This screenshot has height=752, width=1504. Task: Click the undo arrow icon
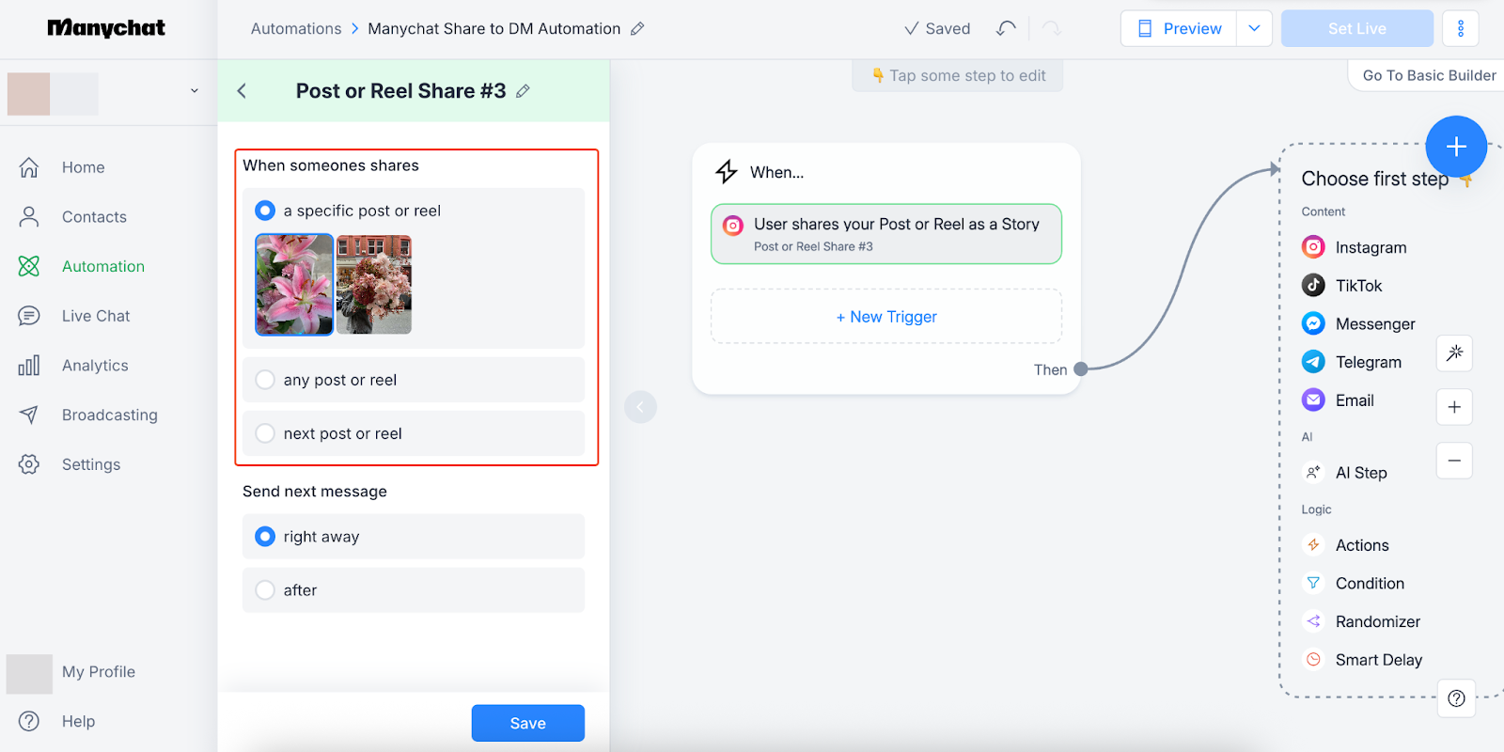[x=1006, y=28]
